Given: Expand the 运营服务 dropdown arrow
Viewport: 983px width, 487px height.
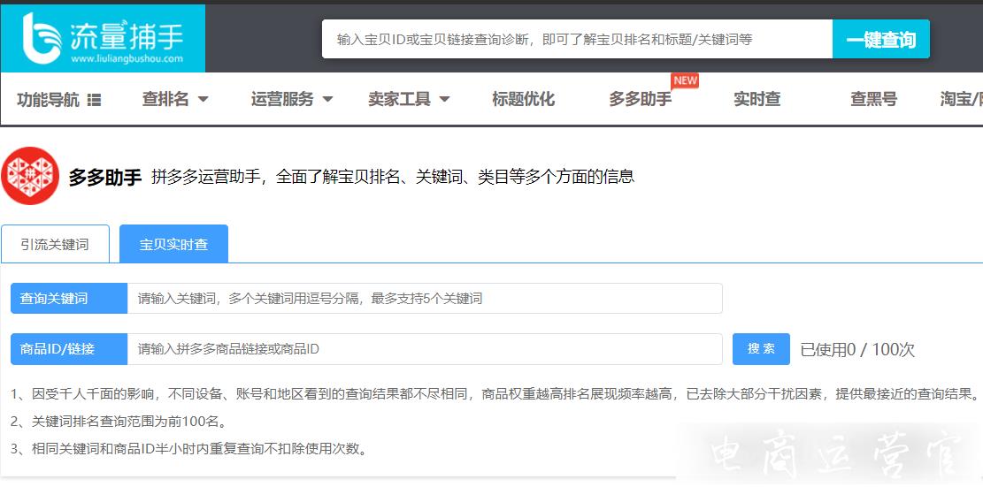Looking at the screenshot, I should tap(327, 99).
